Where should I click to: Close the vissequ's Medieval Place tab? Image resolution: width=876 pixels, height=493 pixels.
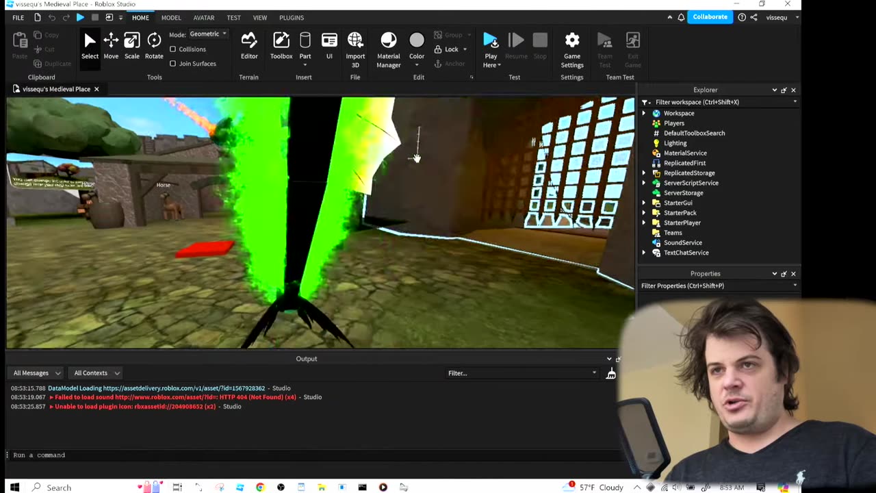[96, 89]
